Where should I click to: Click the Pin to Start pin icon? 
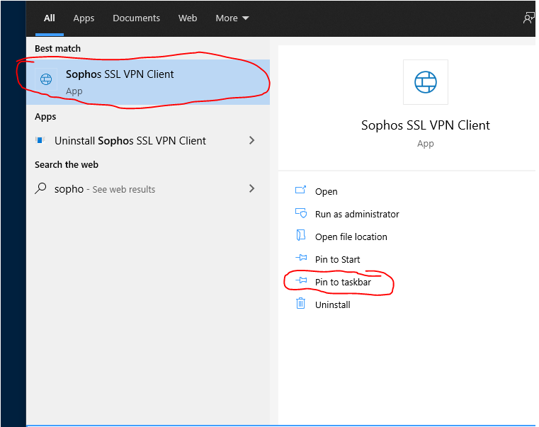click(x=300, y=258)
